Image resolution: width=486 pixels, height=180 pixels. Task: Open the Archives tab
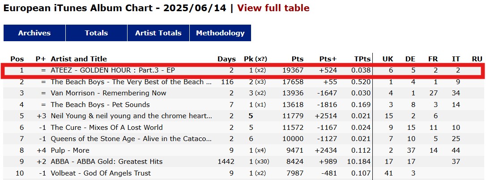click(x=34, y=33)
